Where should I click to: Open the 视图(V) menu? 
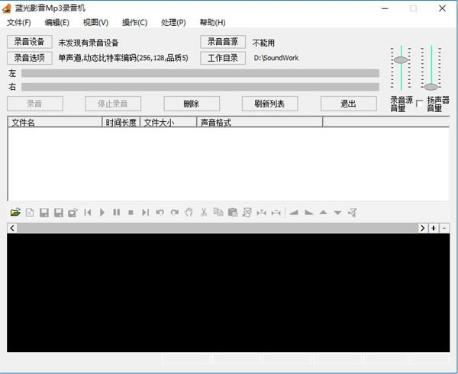(x=96, y=22)
